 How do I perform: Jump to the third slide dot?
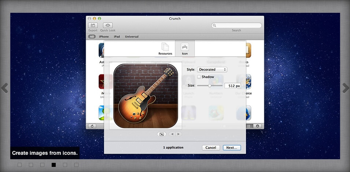[43, 165]
